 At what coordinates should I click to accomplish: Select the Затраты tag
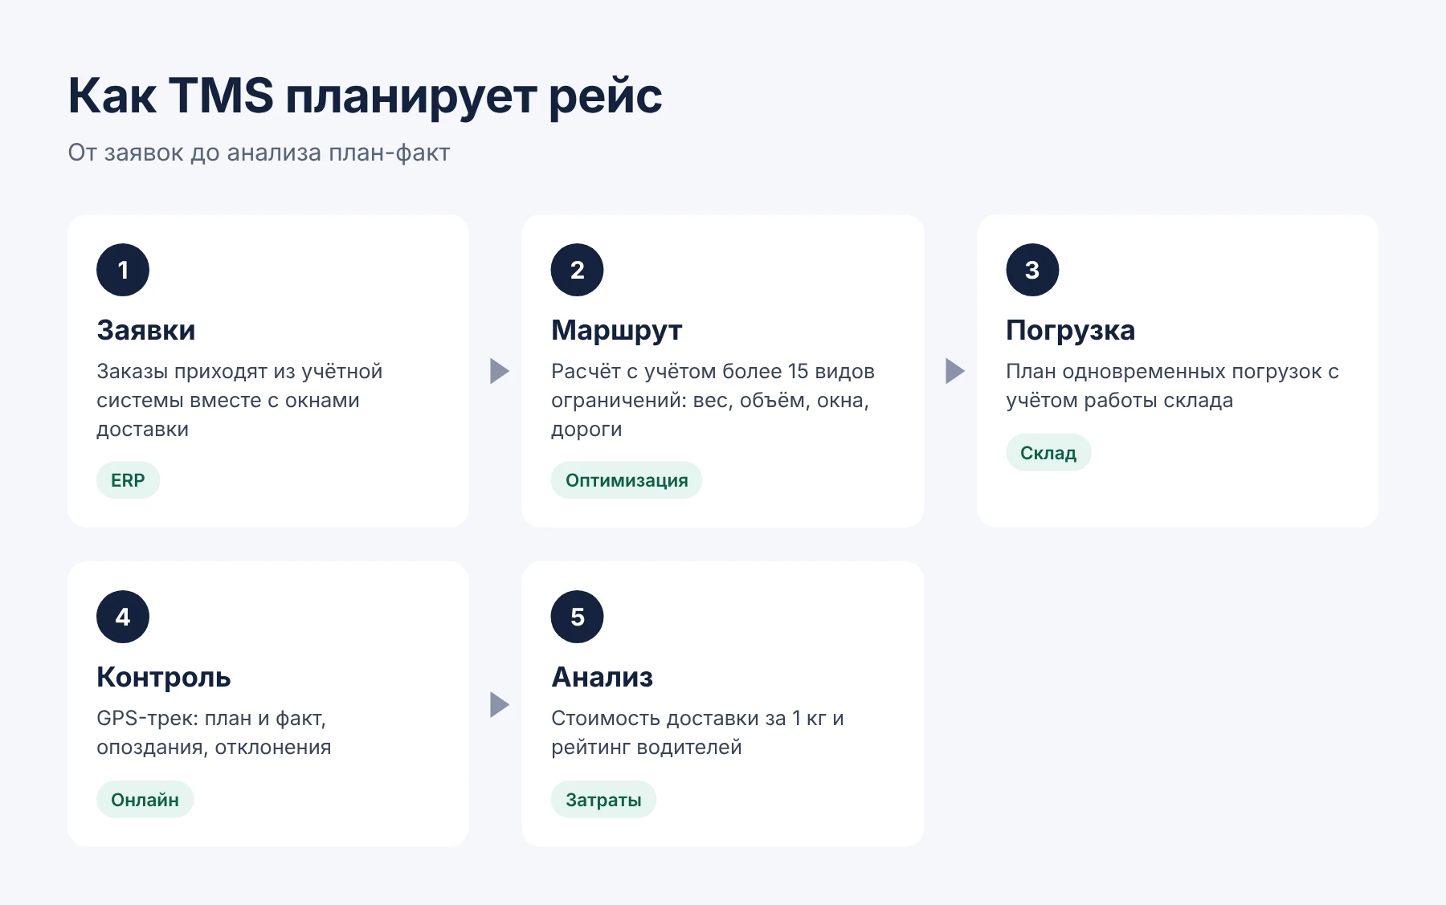point(603,800)
